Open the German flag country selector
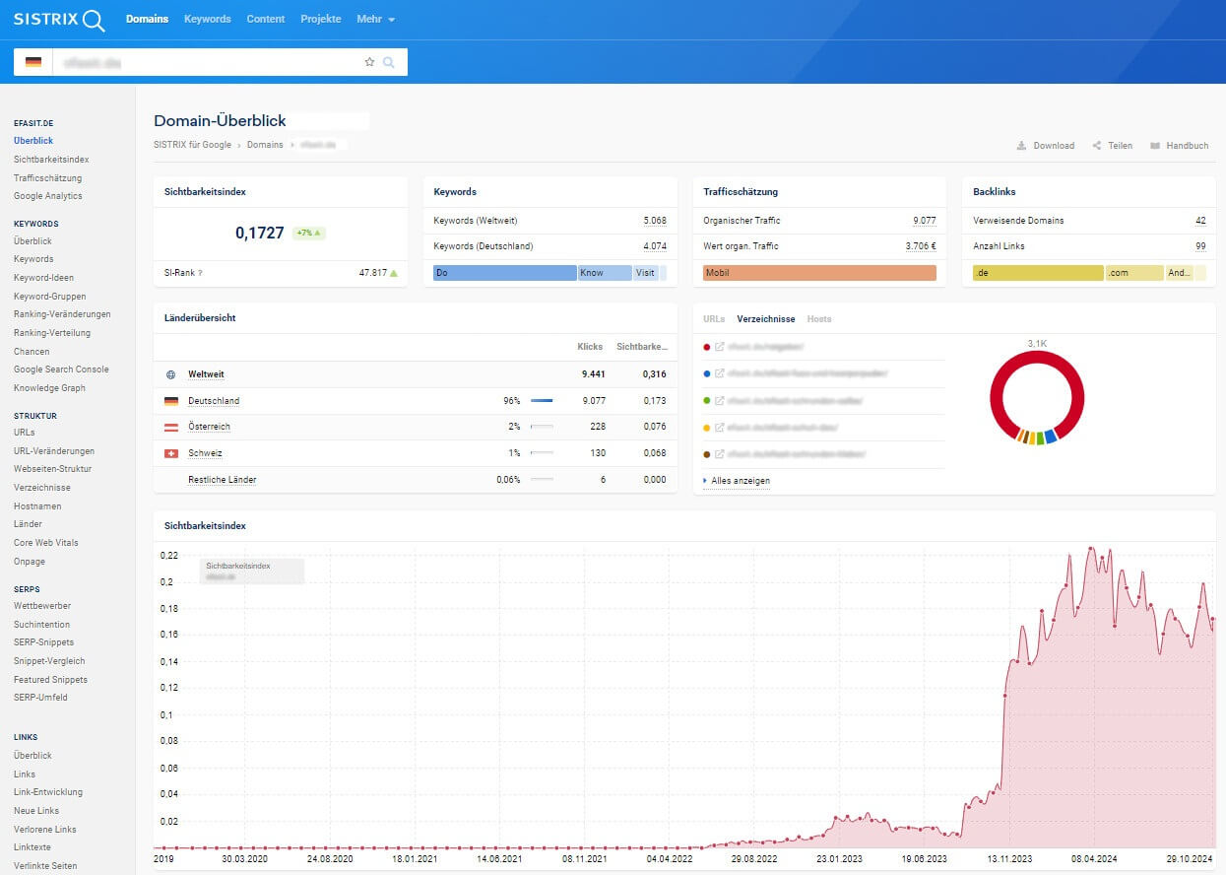Viewport: 1226px width, 875px height. coord(33,62)
